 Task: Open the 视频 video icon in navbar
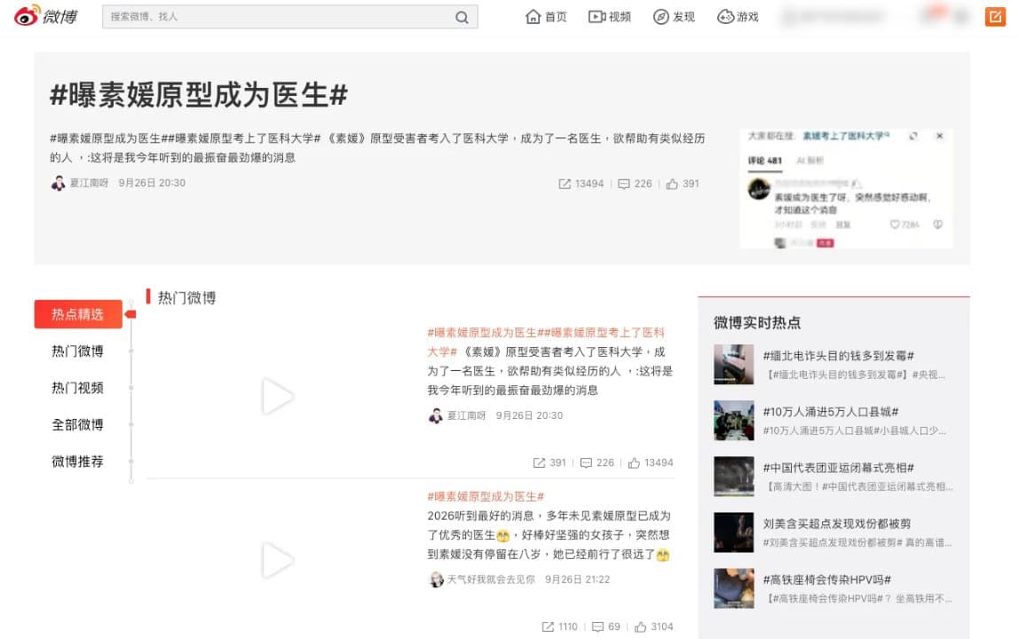click(x=596, y=16)
